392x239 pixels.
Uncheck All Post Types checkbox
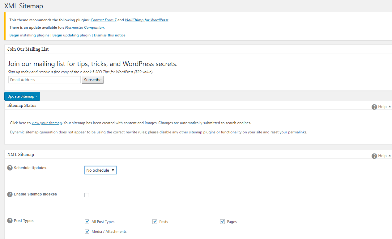(x=87, y=221)
